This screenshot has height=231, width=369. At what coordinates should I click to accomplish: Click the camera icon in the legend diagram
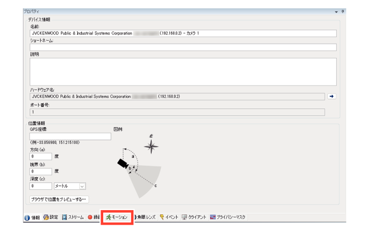[x=123, y=163]
